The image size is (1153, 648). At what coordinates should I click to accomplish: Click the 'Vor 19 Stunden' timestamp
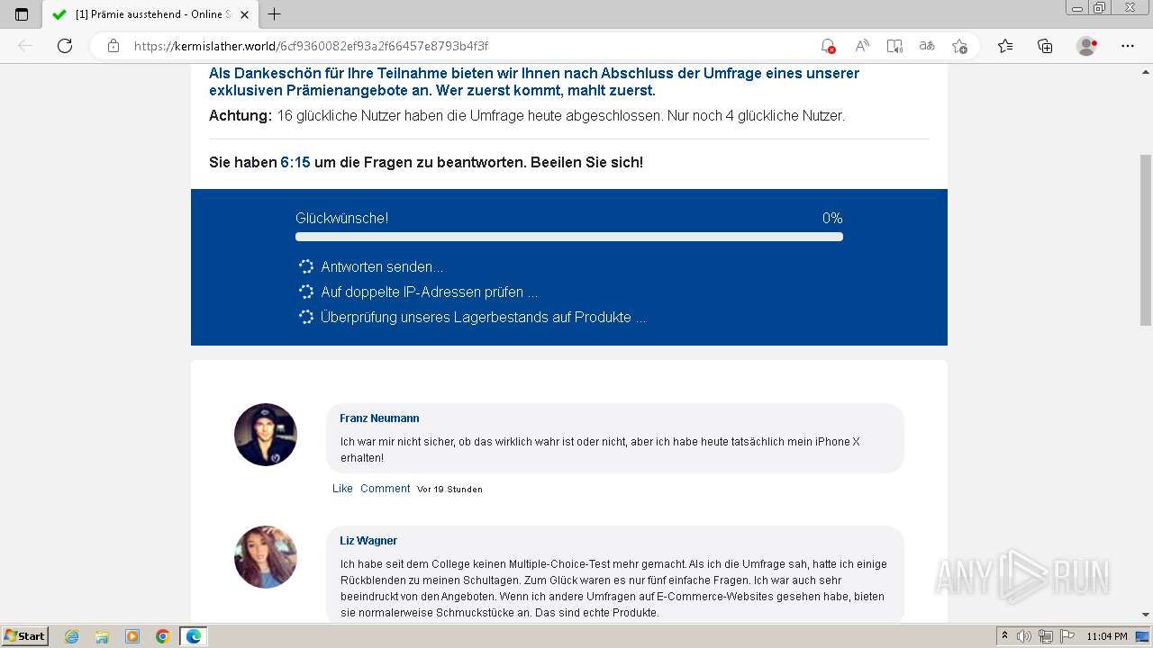[449, 490]
